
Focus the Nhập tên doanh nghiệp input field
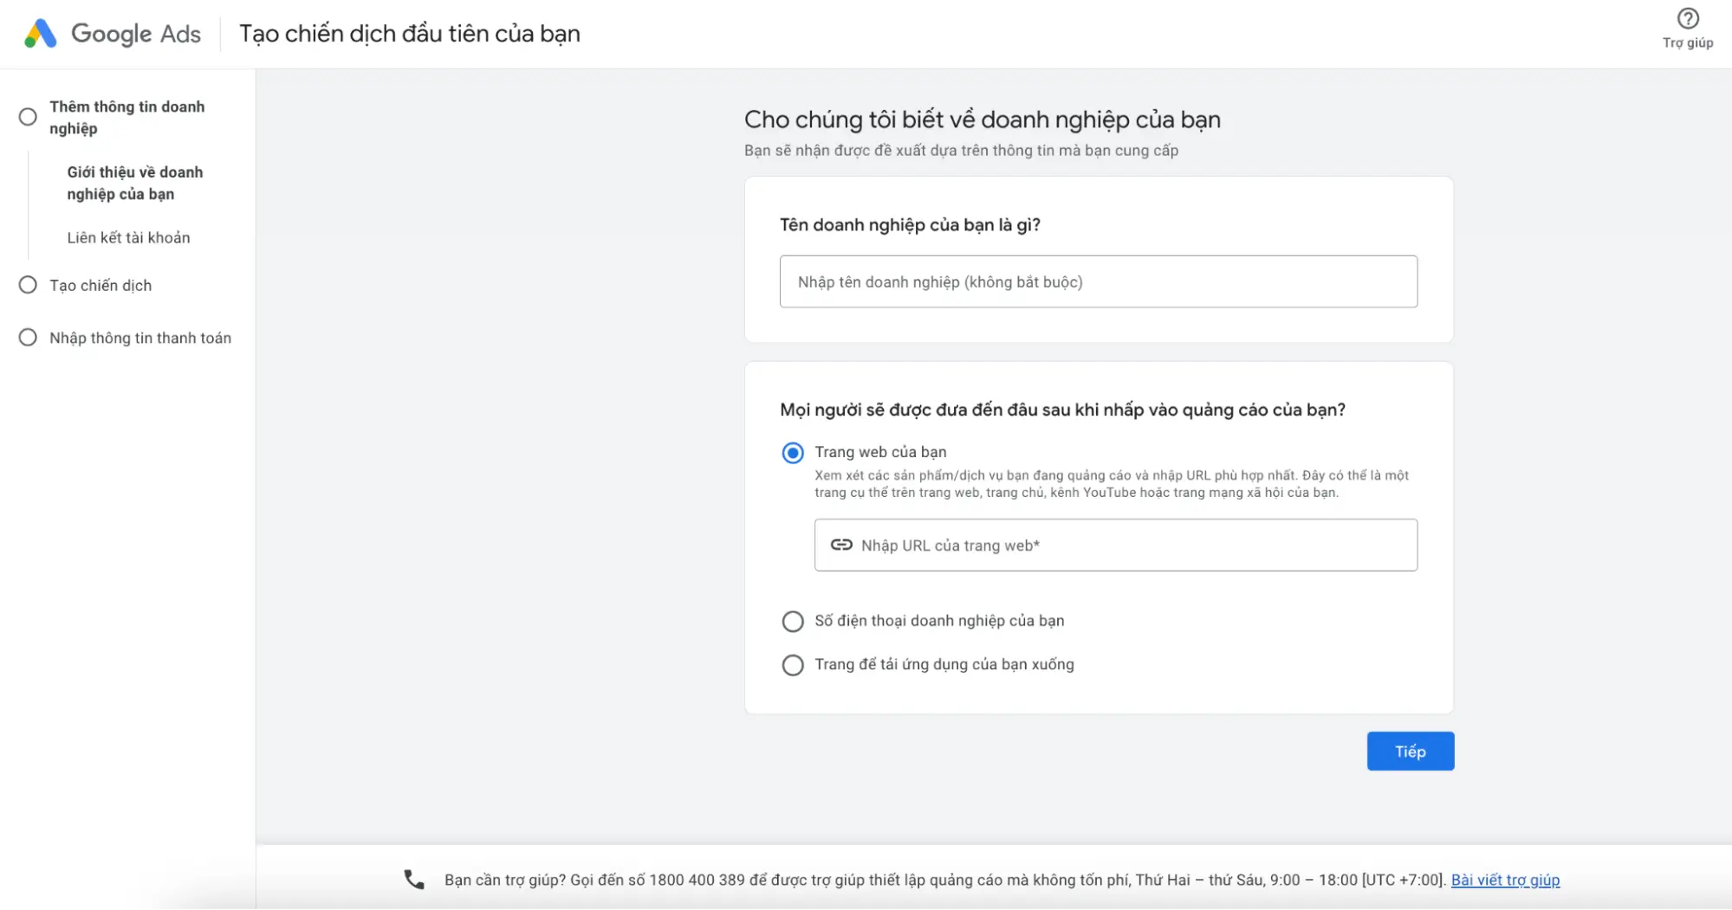click(1098, 281)
